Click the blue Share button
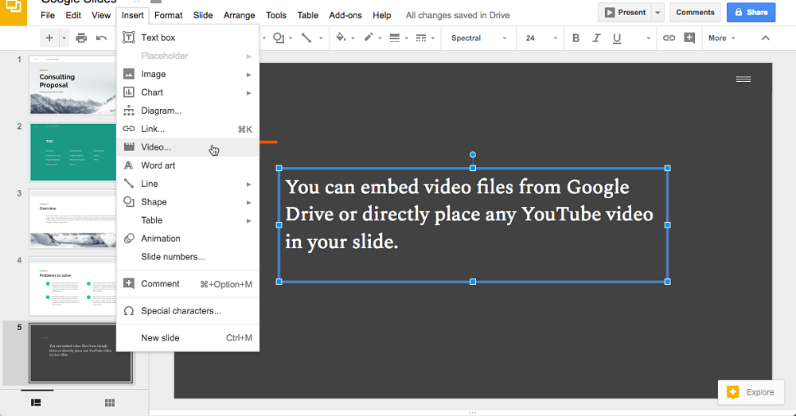The image size is (796, 416). [751, 12]
